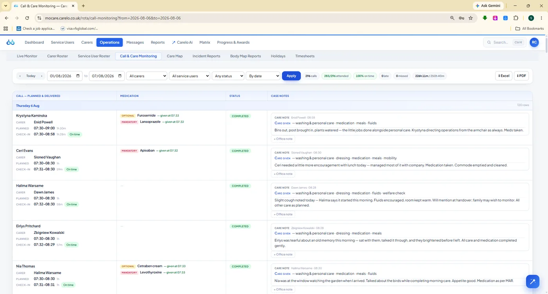The height and width of the screenshot is (294, 548).
Task: Open a new browser tab with plus icon
Action: (x=83, y=6)
